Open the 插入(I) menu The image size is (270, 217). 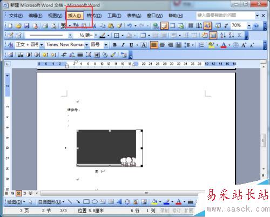[75, 16]
